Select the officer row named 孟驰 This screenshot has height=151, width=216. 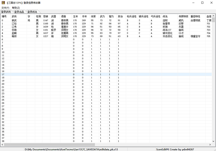pos(14,33)
